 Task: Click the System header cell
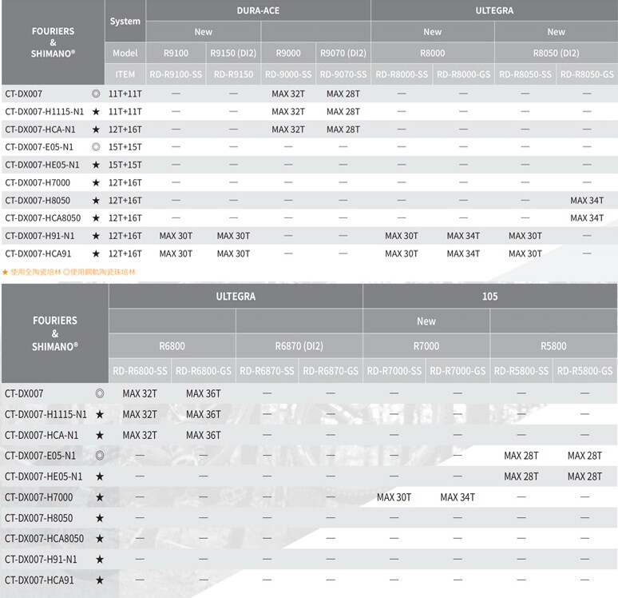125,22
